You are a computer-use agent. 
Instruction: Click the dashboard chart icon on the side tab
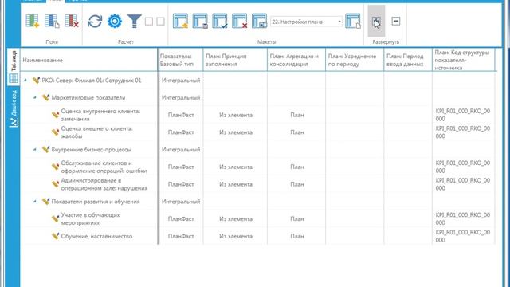coord(14,122)
